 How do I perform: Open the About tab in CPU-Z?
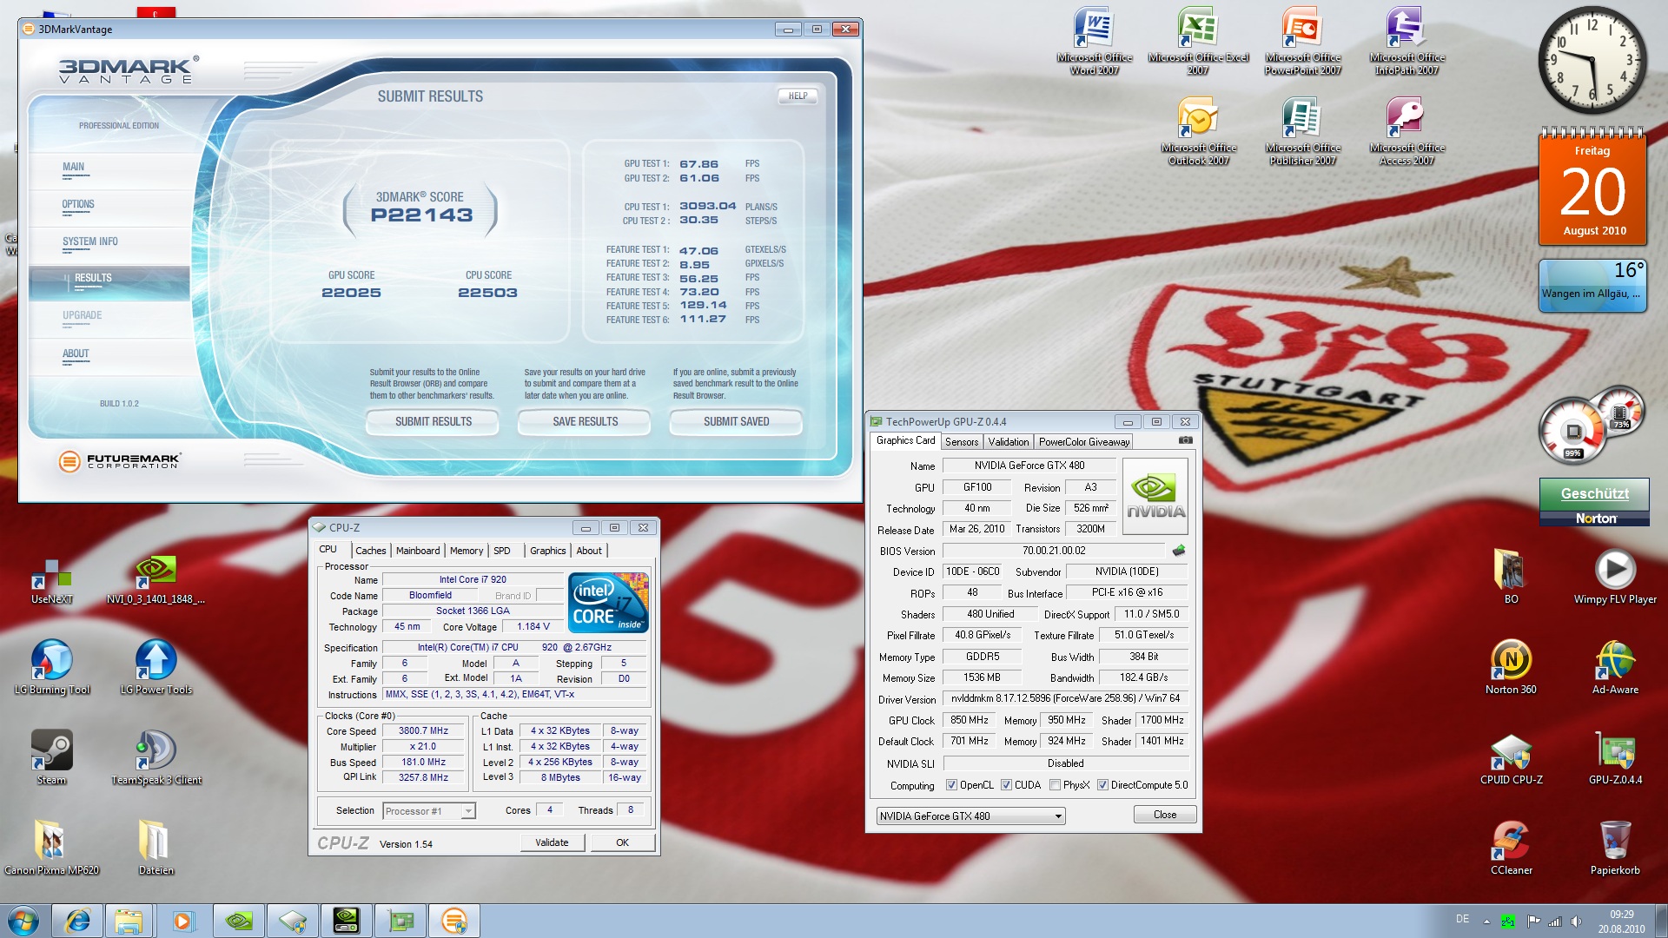pyautogui.click(x=589, y=551)
